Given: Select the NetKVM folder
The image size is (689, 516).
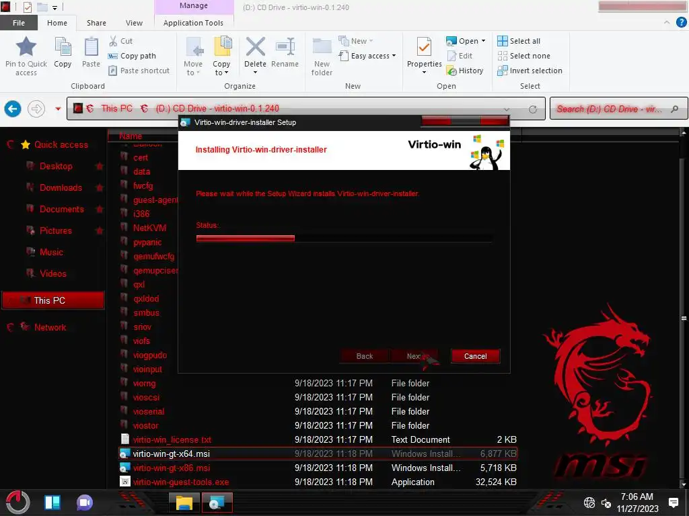Looking at the screenshot, I should click(149, 228).
